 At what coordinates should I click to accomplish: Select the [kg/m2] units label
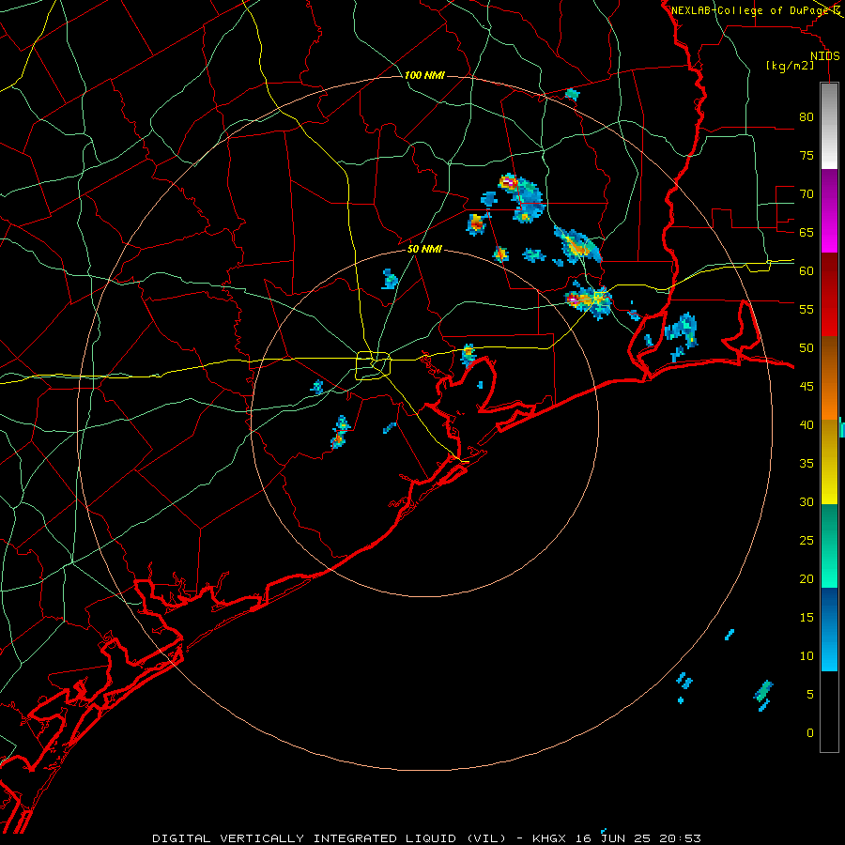coord(790,66)
